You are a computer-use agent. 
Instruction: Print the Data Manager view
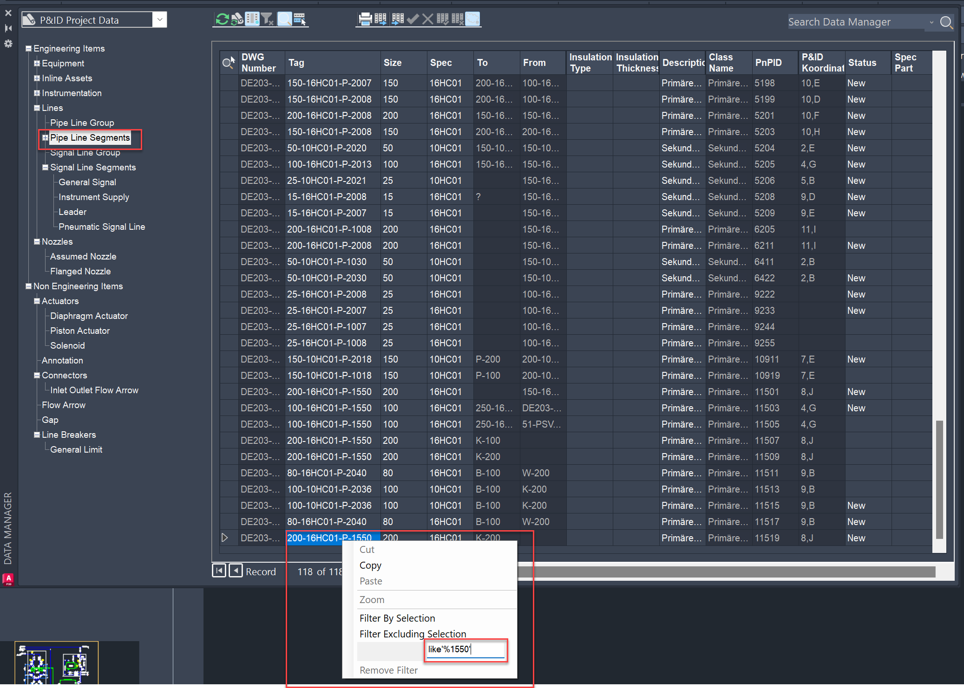pyautogui.click(x=365, y=19)
